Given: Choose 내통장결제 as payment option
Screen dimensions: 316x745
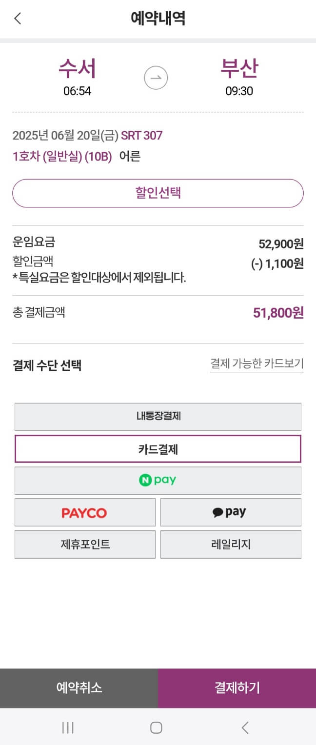Looking at the screenshot, I should [158, 416].
